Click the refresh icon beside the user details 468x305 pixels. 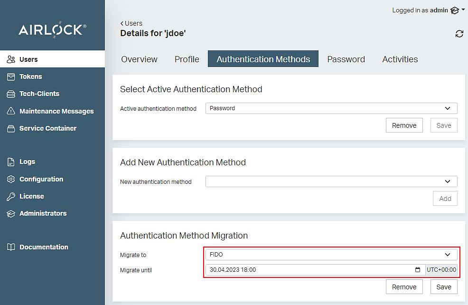459,34
